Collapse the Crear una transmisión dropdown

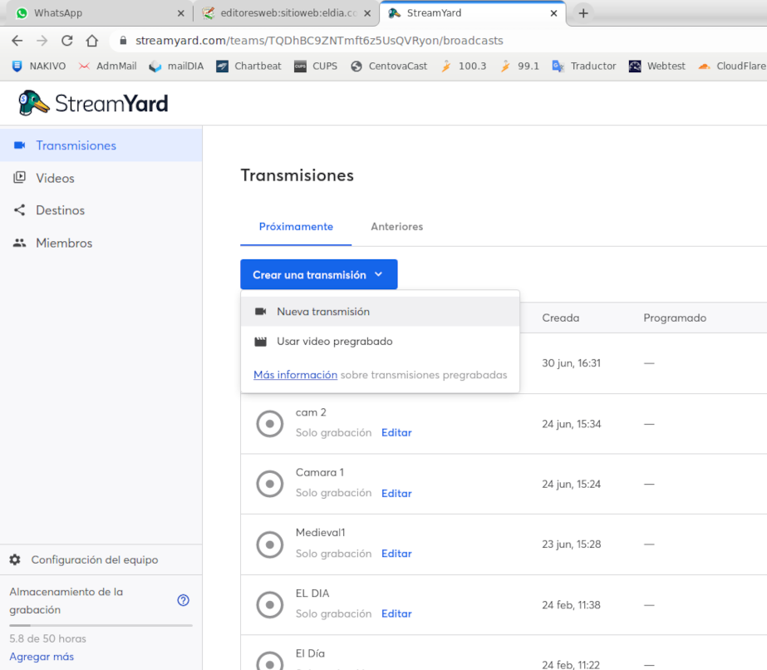(x=318, y=275)
